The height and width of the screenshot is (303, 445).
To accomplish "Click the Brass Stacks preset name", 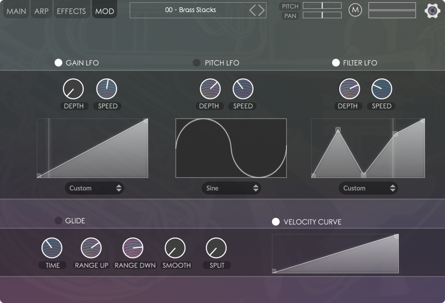I will pos(190,10).
